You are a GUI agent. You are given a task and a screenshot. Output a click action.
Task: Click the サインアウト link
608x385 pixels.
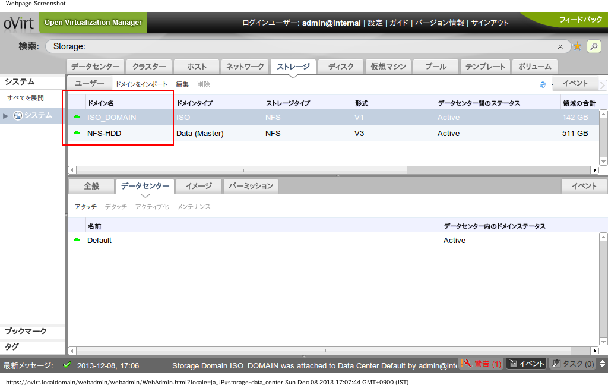coord(490,23)
